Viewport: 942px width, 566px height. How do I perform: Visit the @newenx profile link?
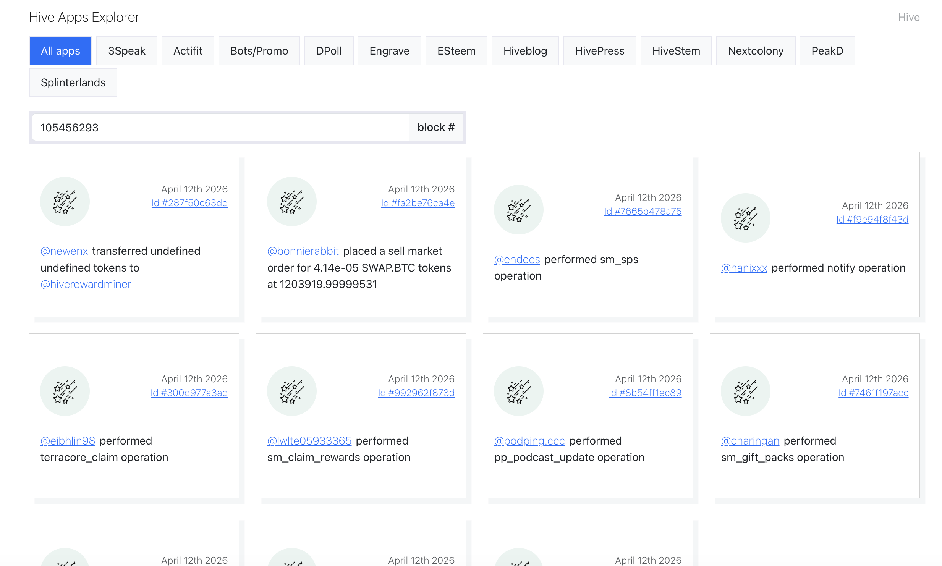pyautogui.click(x=64, y=251)
